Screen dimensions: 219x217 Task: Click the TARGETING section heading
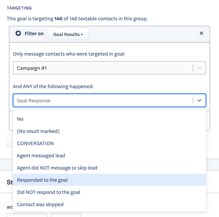20,7
